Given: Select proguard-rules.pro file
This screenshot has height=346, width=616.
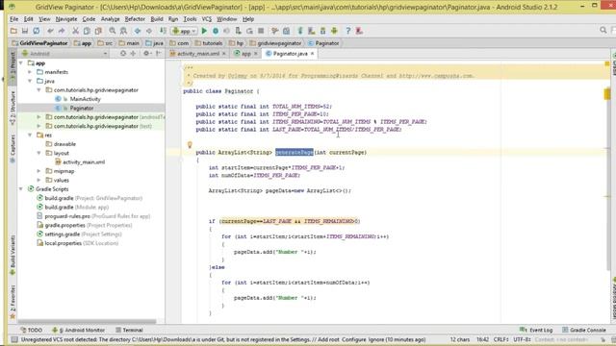Looking at the screenshot, I should (x=67, y=216).
